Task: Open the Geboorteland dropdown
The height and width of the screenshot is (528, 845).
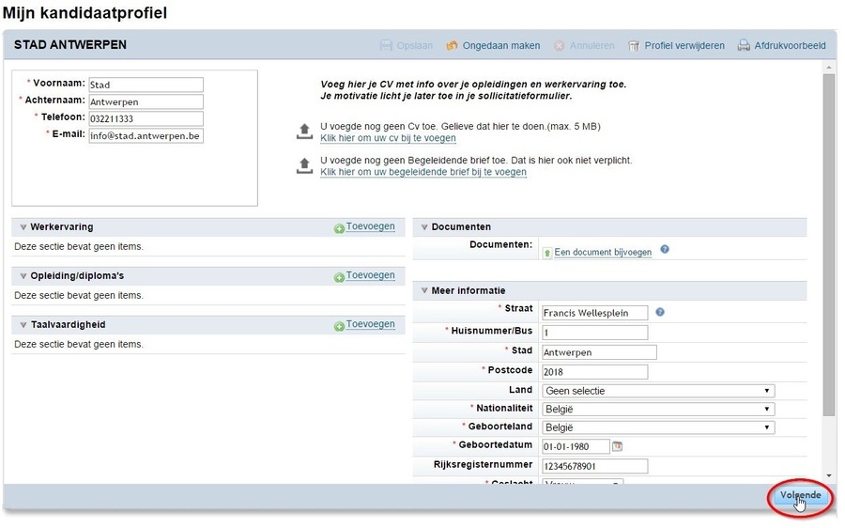Action: 657,427
